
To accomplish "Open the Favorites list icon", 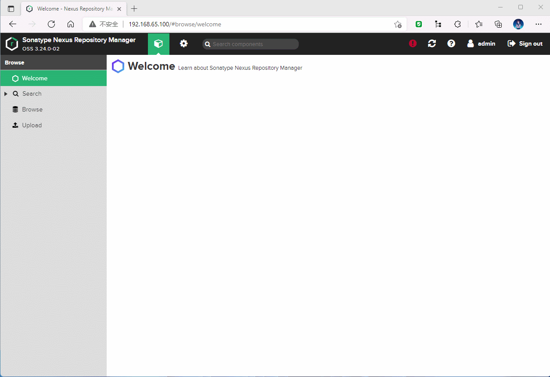I will [x=479, y=24].
